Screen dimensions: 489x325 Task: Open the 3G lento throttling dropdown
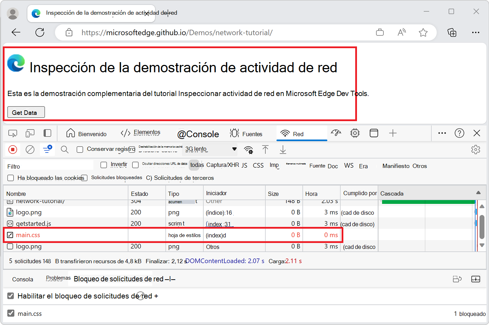pos(210,149)
